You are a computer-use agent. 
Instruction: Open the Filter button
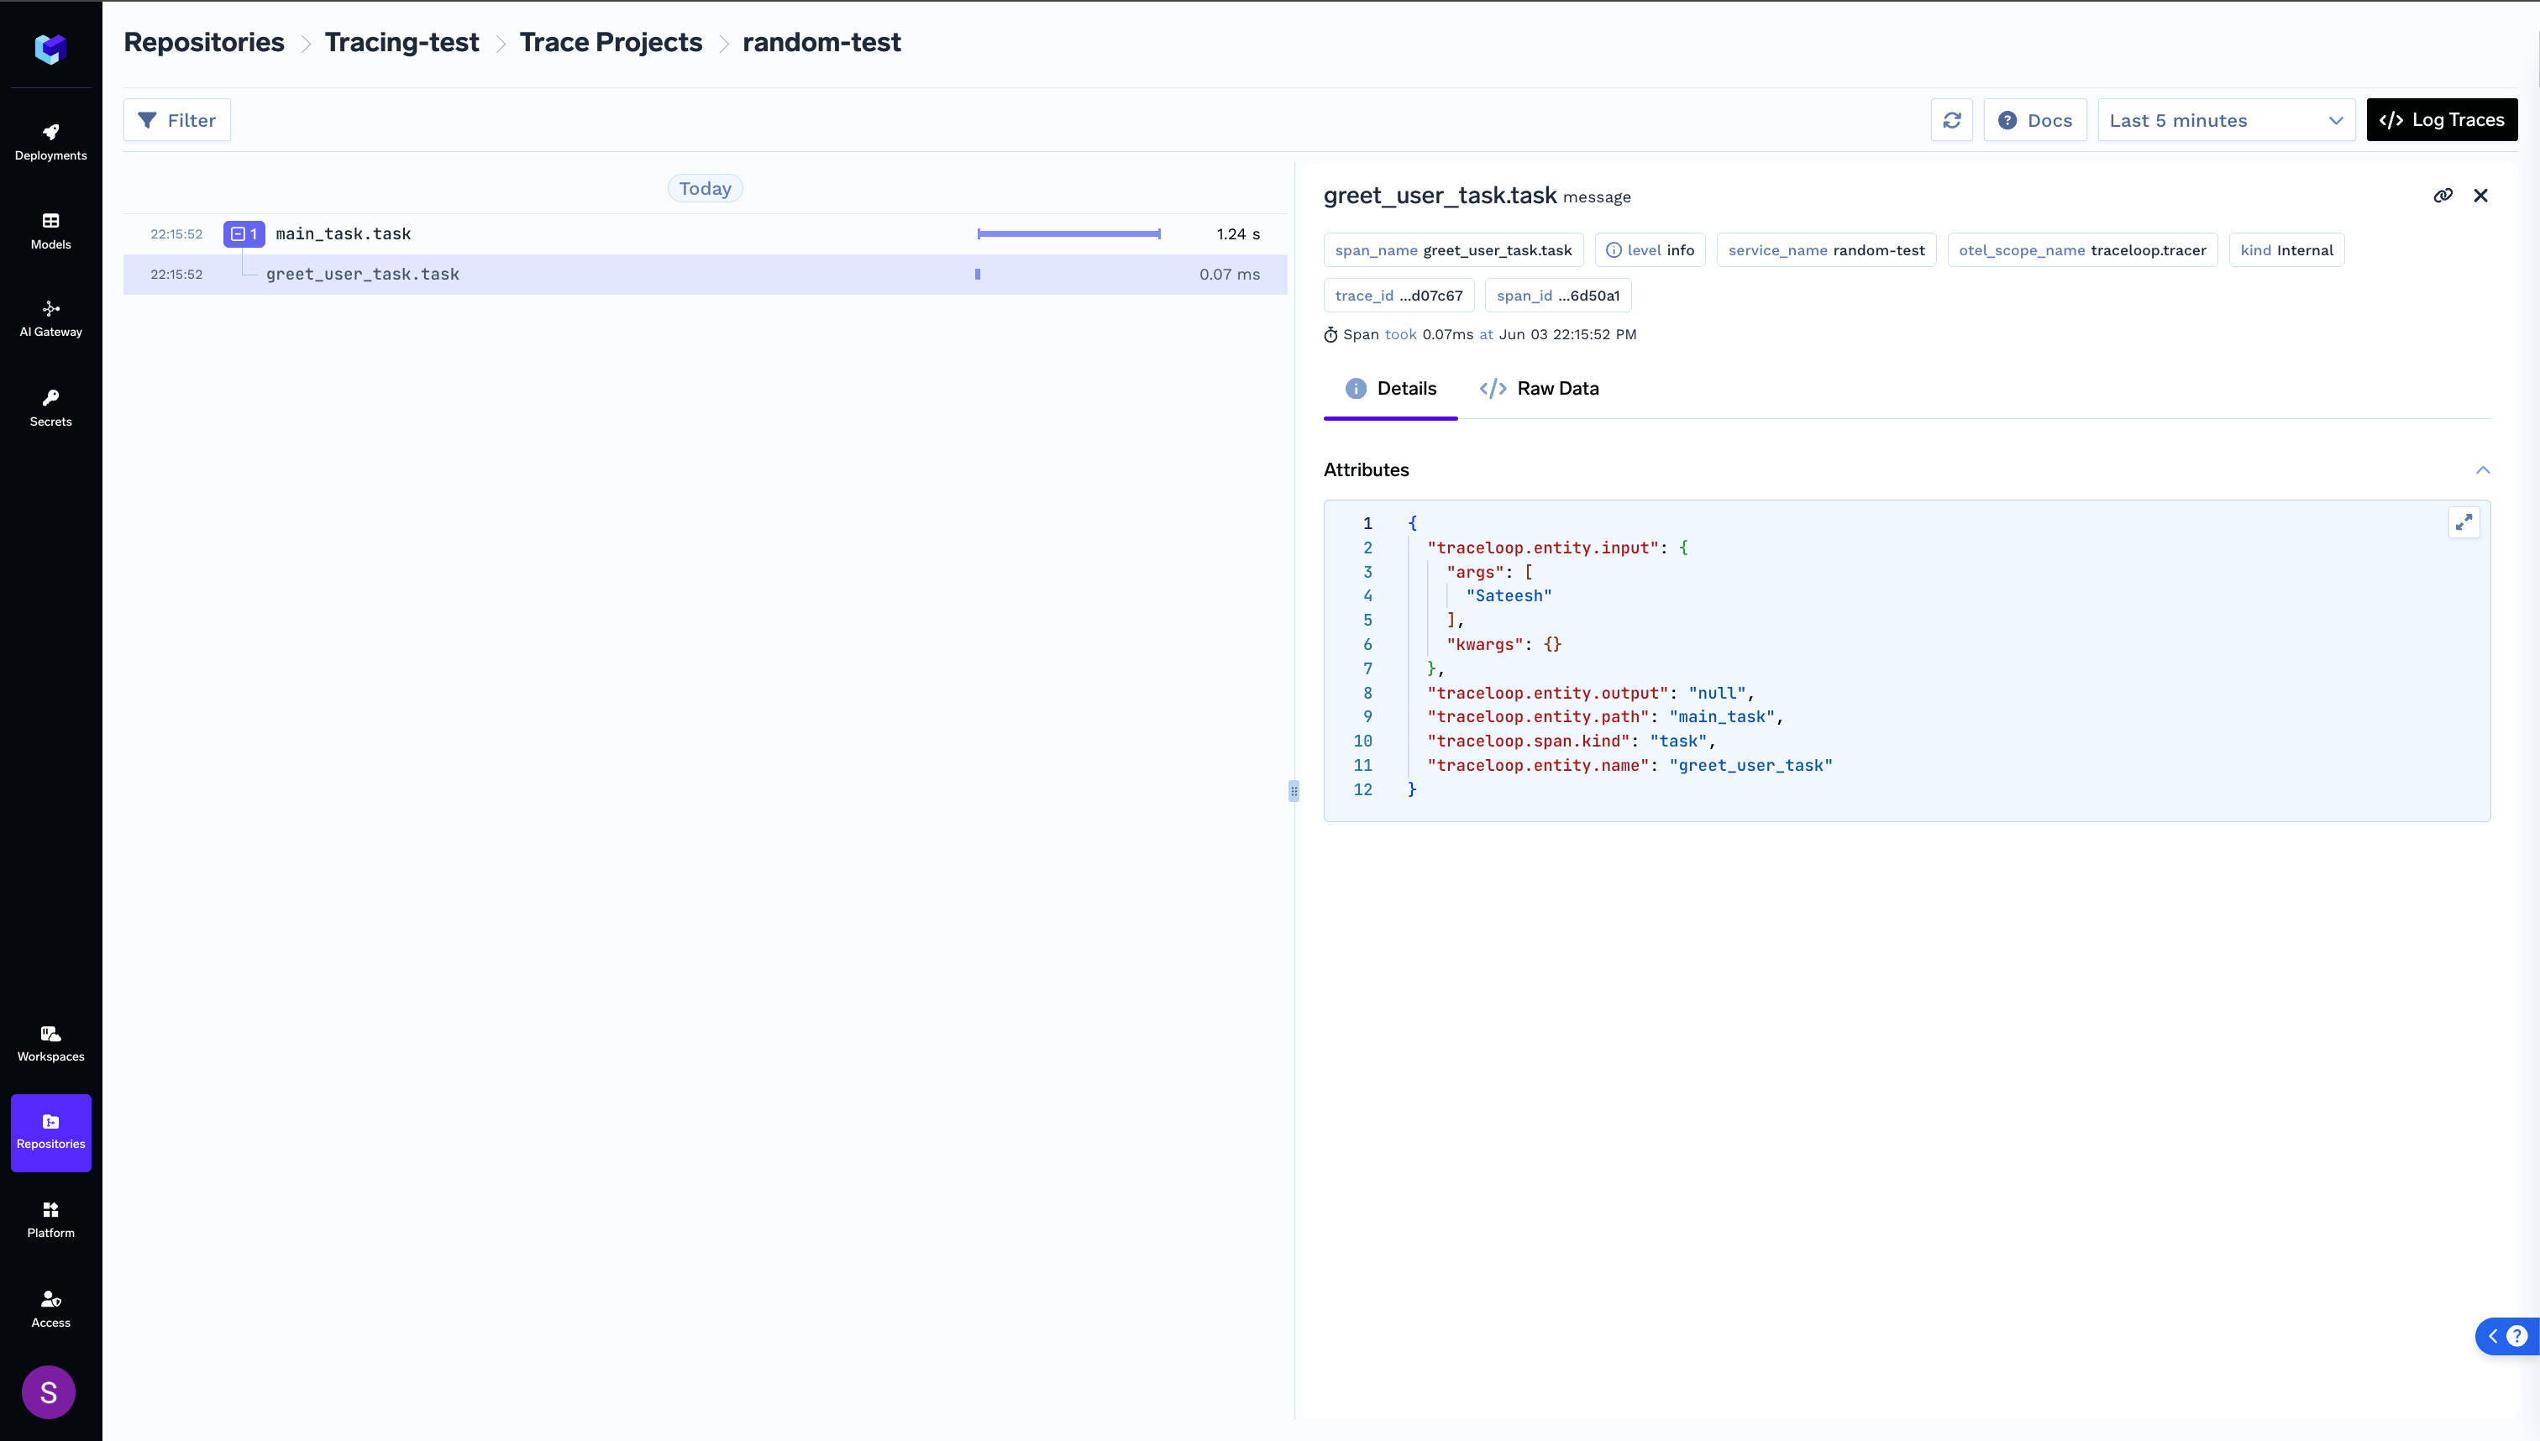click(x=177, y=120)
